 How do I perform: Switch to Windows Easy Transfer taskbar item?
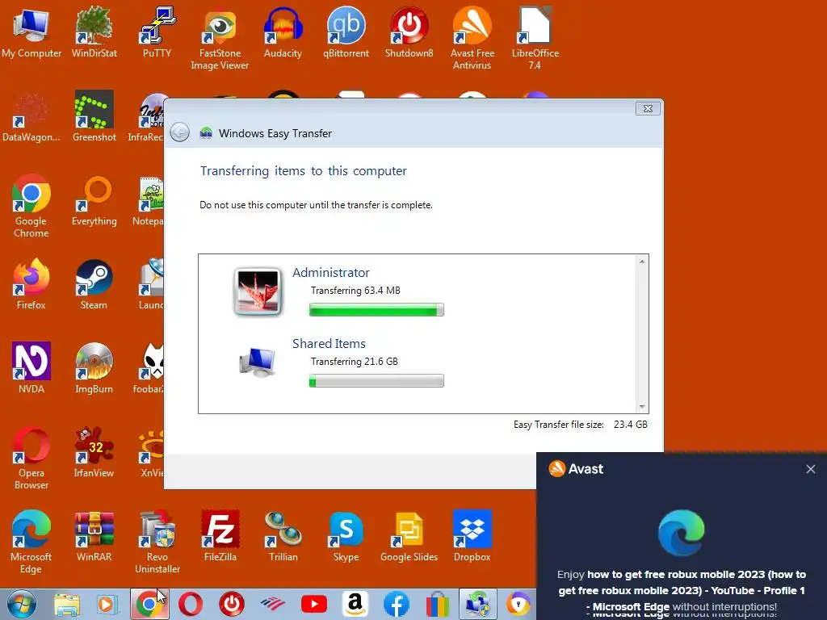(478, 604)
